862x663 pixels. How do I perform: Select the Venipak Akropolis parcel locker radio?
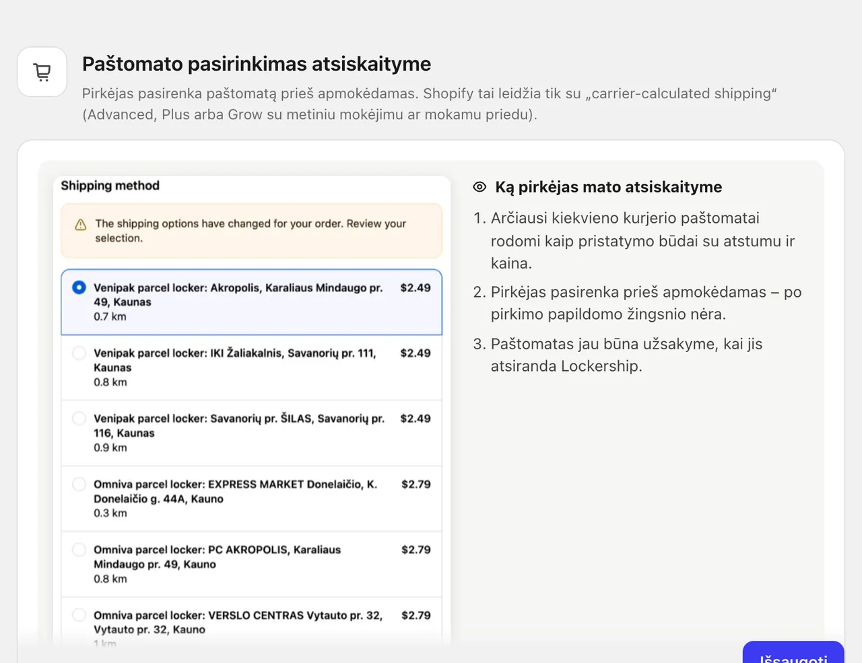click(79, 287)
